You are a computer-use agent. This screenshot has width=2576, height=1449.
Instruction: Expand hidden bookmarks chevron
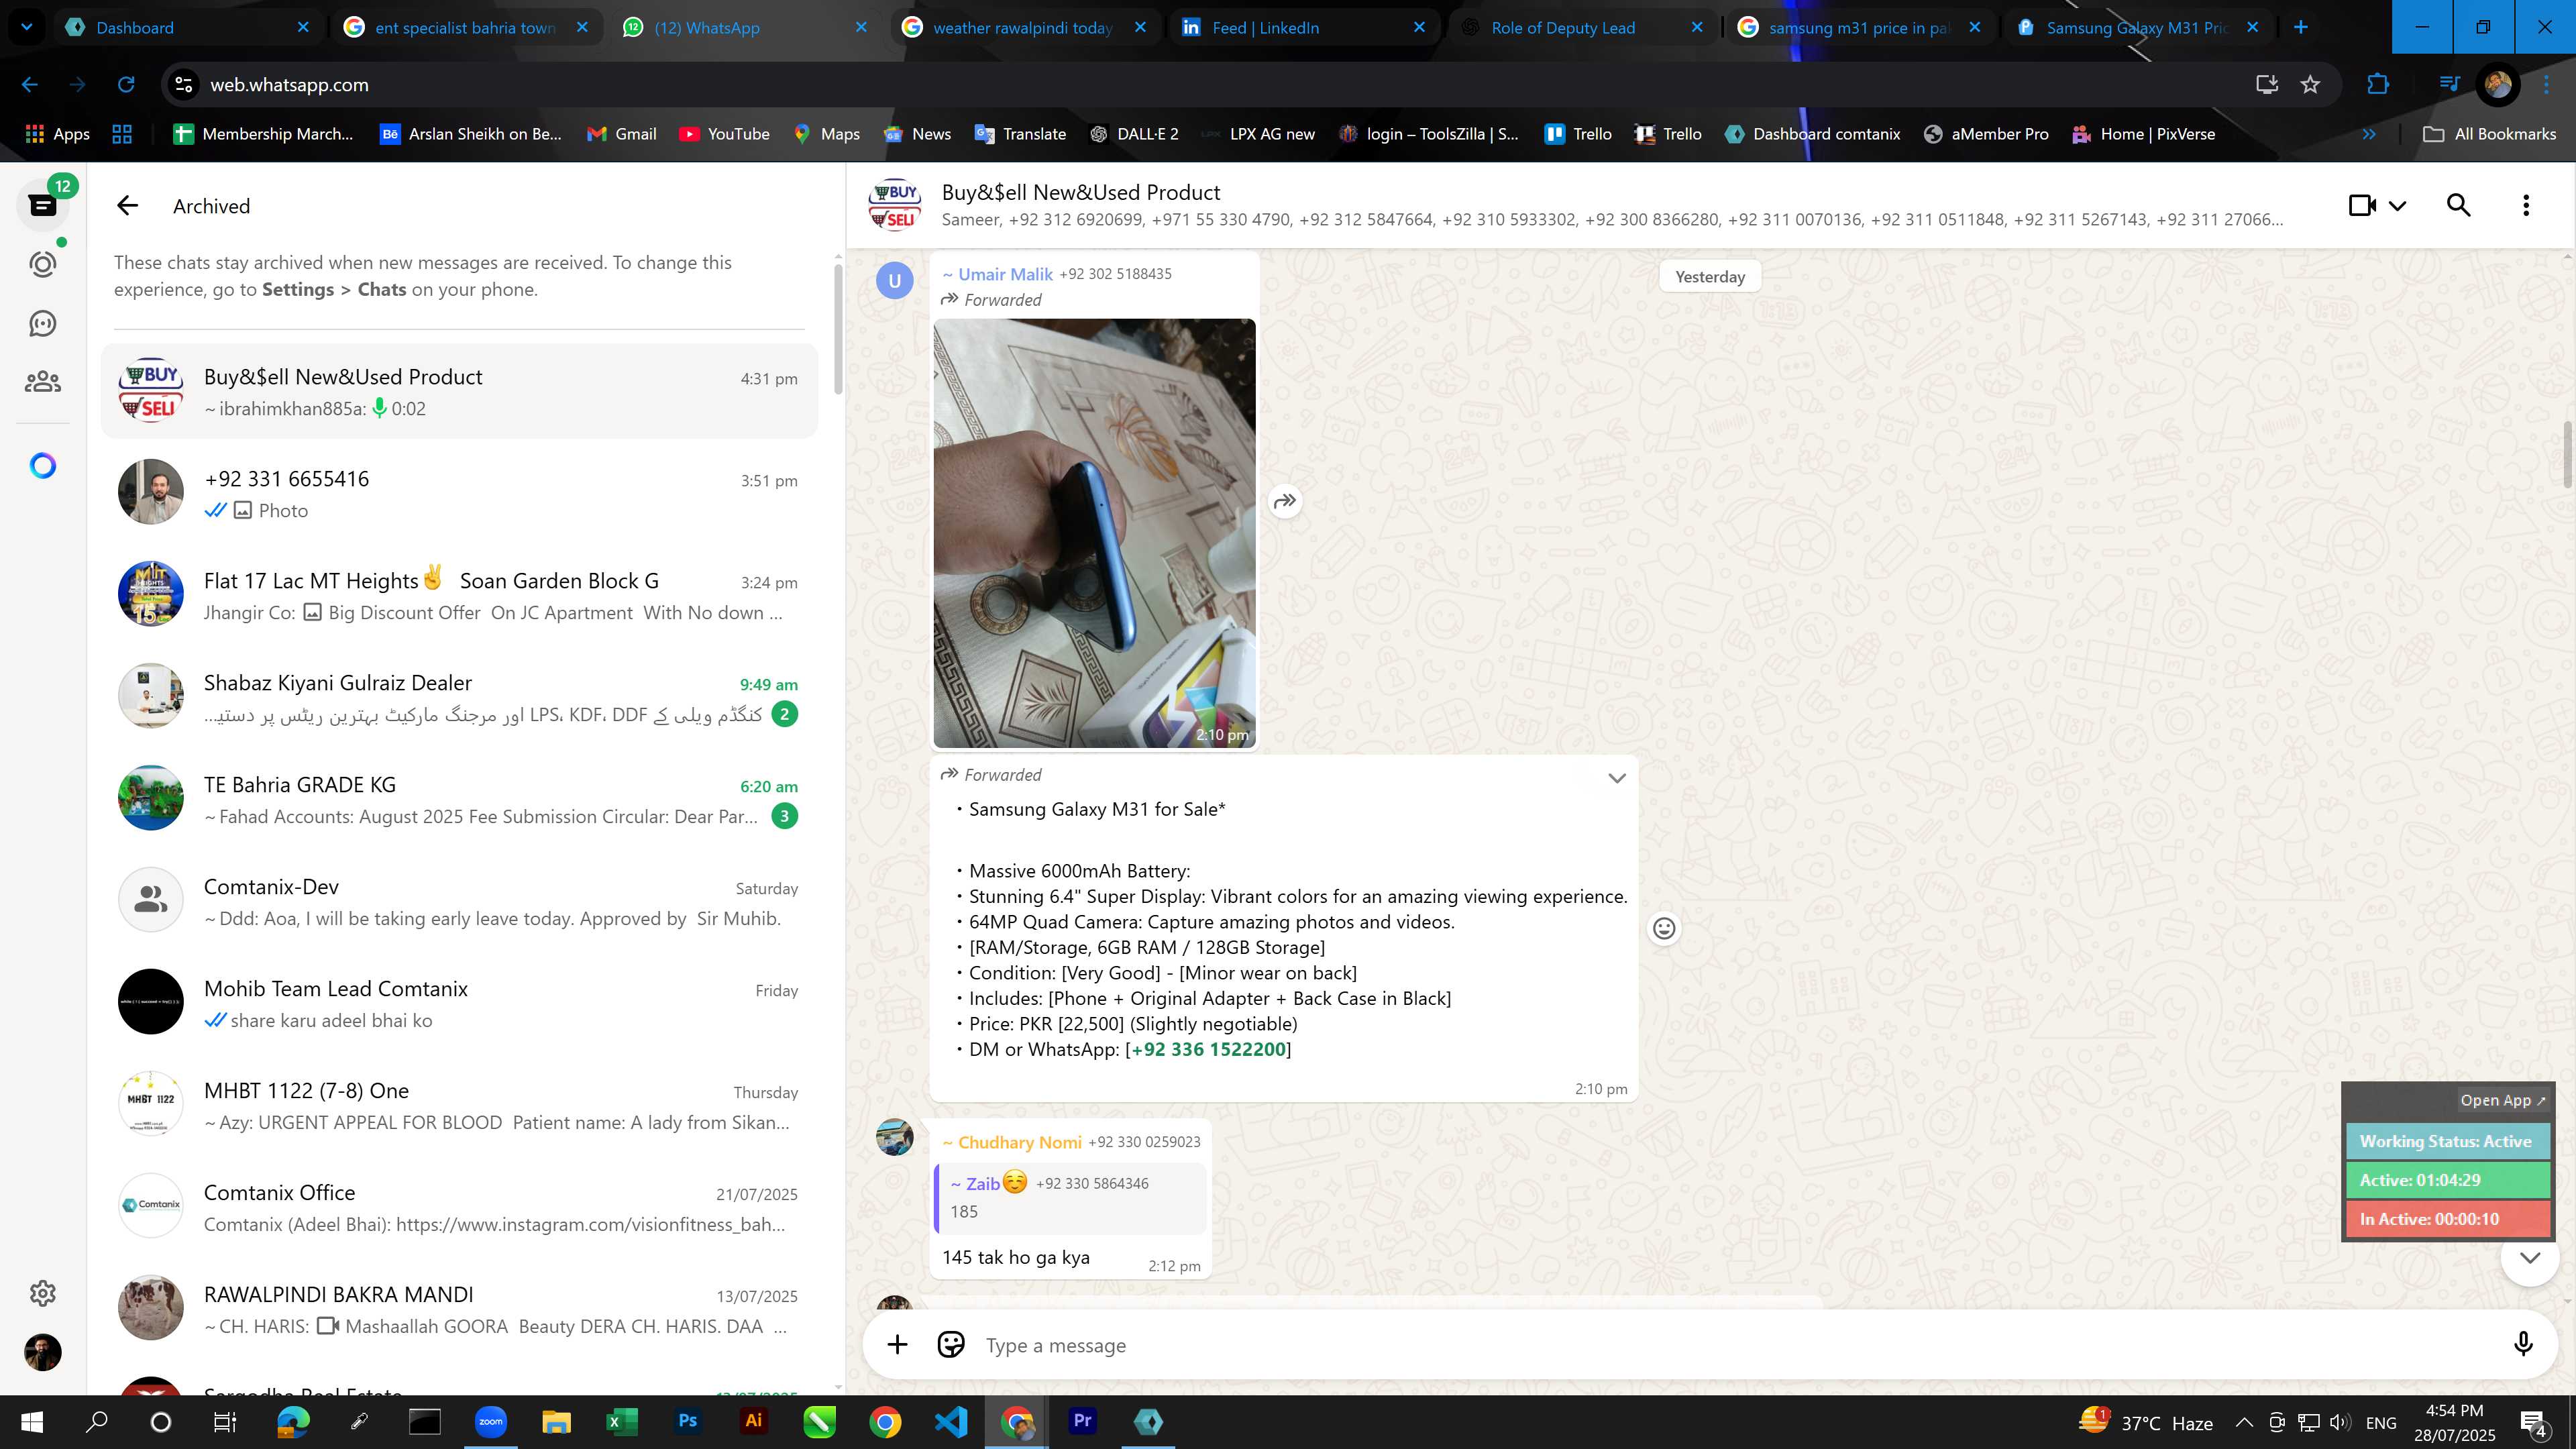pyautogui.click(x=2368, y=134)
